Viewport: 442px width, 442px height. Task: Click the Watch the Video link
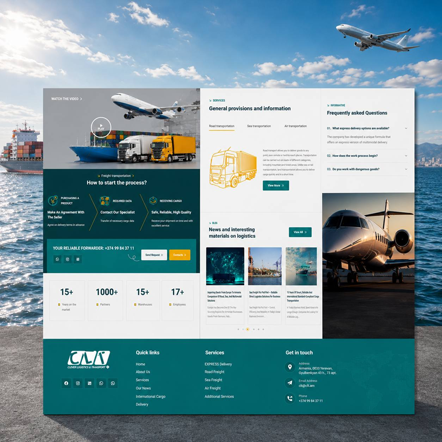[67, 99]
